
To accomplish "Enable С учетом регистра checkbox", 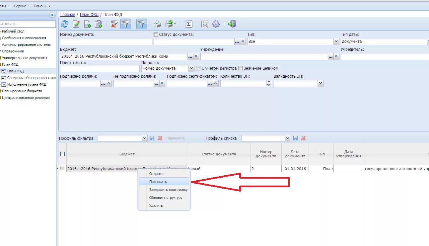I will point(198,68).
